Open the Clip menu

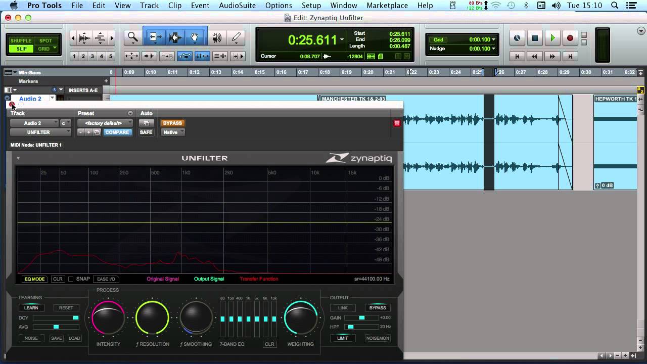click(x=175, y=6)
